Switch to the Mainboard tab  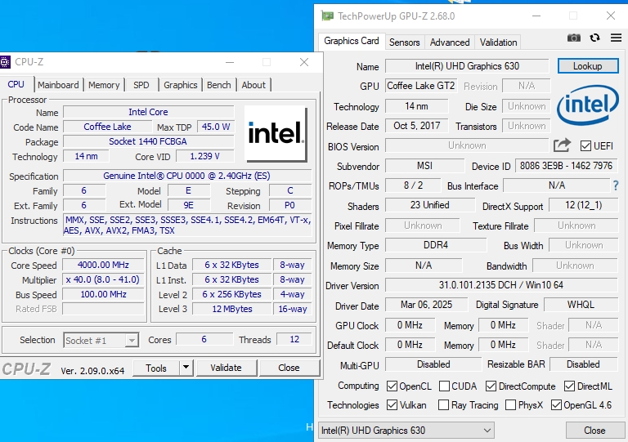(59, 85)
